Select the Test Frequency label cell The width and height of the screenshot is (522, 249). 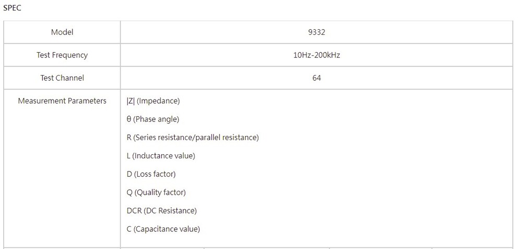pyautogui.click(x=62, y=55)
